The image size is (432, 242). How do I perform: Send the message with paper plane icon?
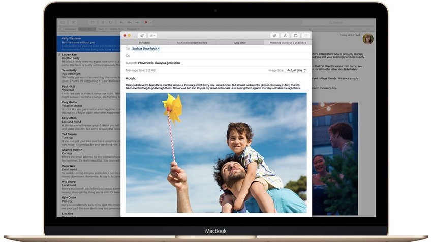(142, 35)
